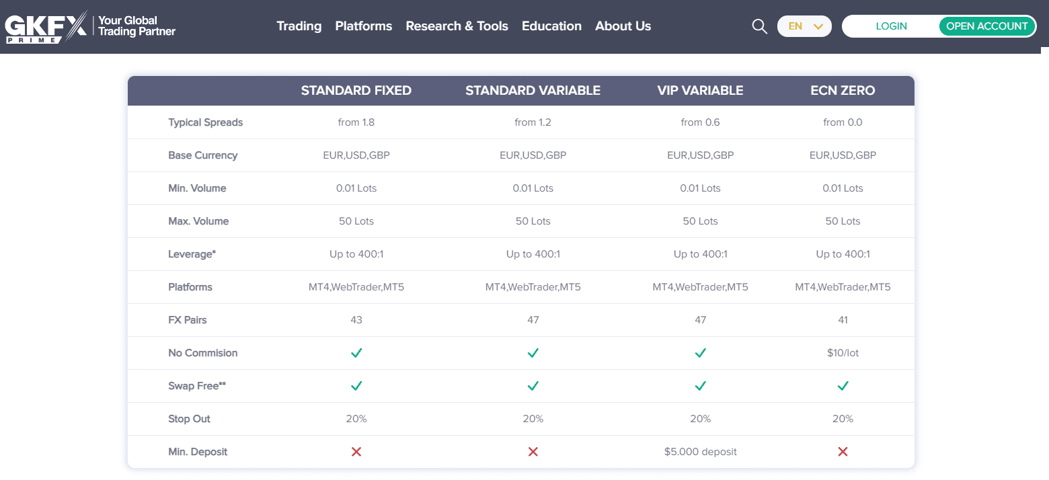Click the search icon in the navigation bar
The image size is (1049, 480).
(x=759, y=26)
